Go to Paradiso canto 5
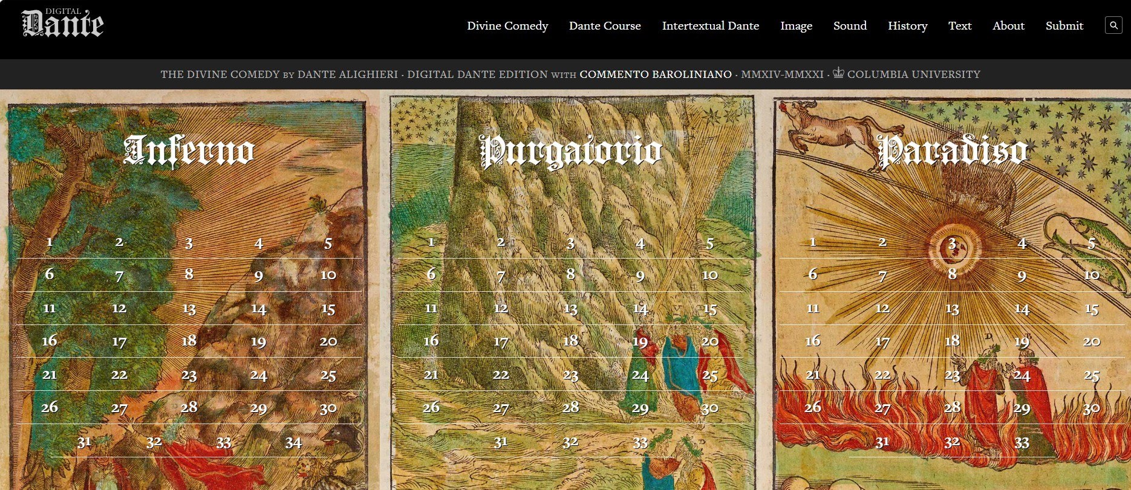1131x490 pixels. coord(1092,243)
